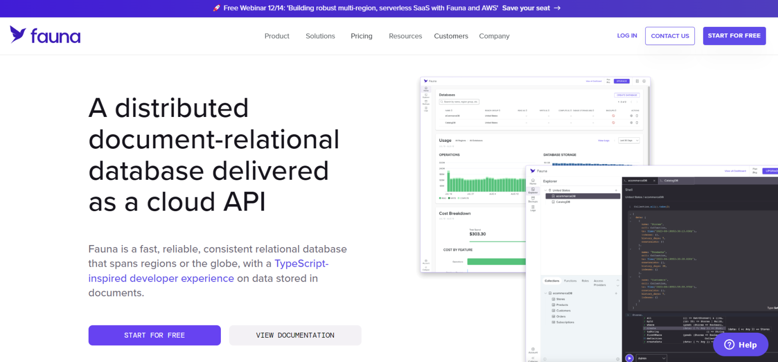The height and width of the screenshot is (362, 778).
Task: Click the run query play button in the Shell
Action: [629, 358]
